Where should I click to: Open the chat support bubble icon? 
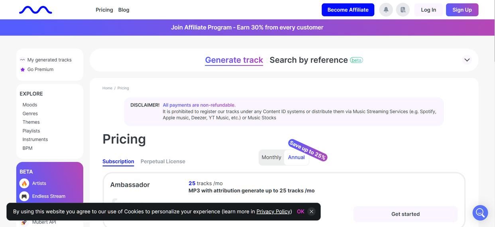coord(480,213)
